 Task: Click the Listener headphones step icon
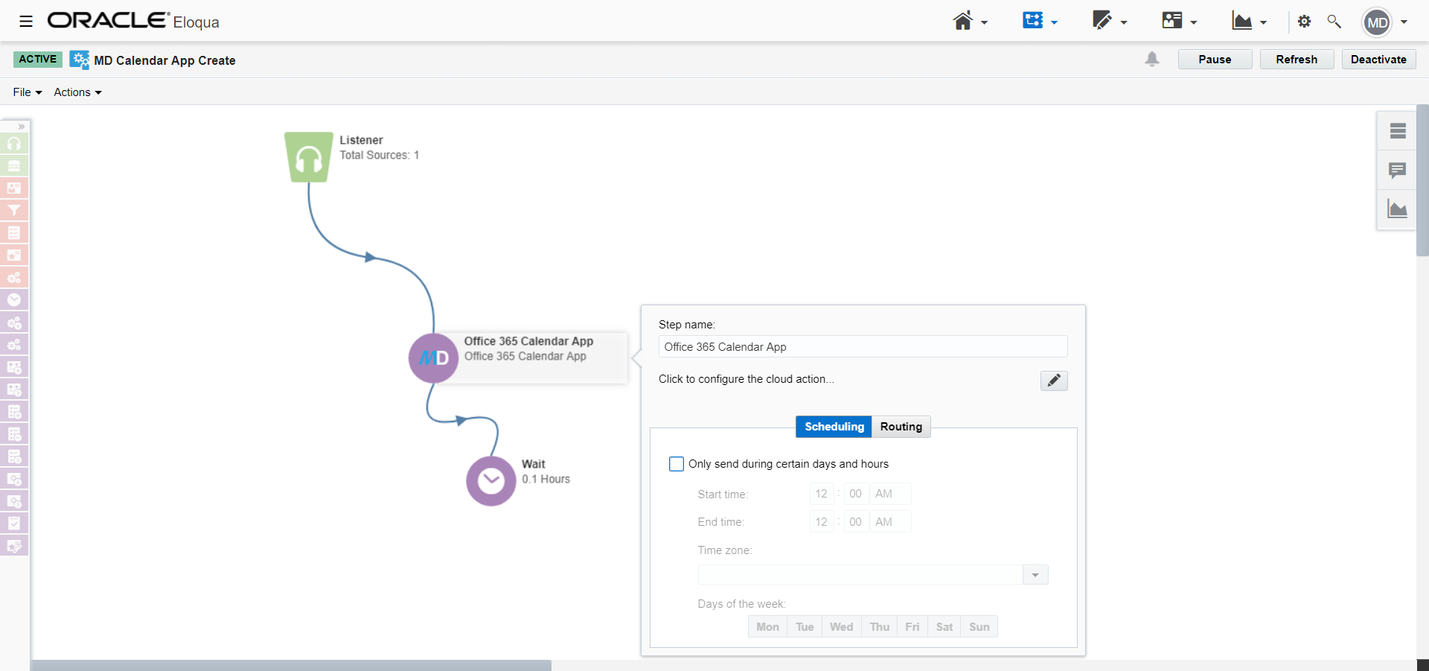309,157
